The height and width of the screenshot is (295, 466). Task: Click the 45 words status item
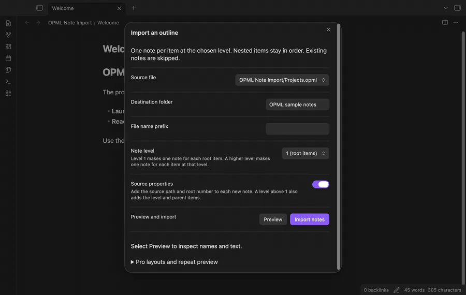(414, 290)
